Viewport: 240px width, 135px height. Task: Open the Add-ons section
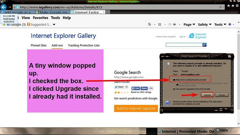[x=57, y=45]
